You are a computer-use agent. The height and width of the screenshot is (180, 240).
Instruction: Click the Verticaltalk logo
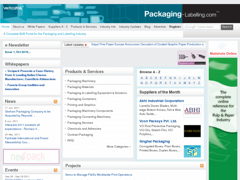point(14,8)
